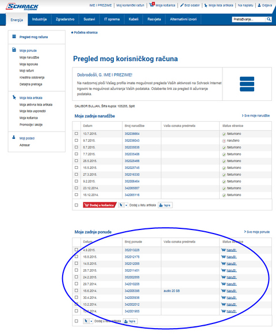This screenshot has width=276, height=335.
Task: Click Naruči link for offer 342002012
Action: pyautogui.click(x=232, y=304)
